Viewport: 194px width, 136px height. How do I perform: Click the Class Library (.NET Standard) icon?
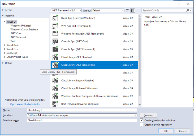(x=55, y=57)
